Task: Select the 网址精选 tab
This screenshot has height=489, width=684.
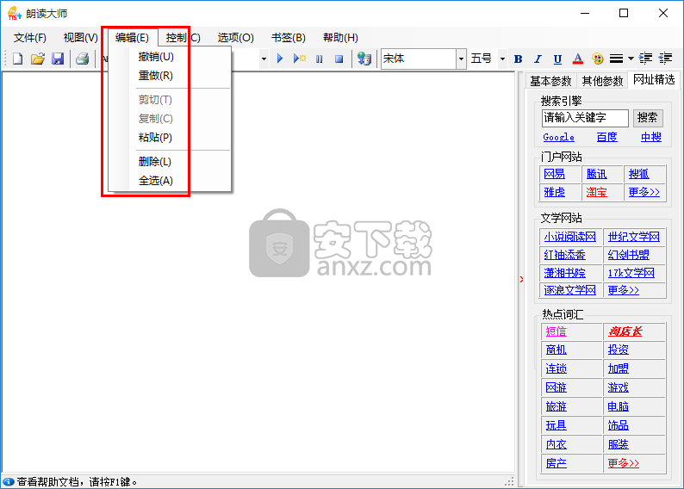Action: click(654, 79)
